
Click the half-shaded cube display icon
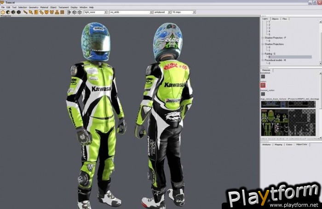8,12
